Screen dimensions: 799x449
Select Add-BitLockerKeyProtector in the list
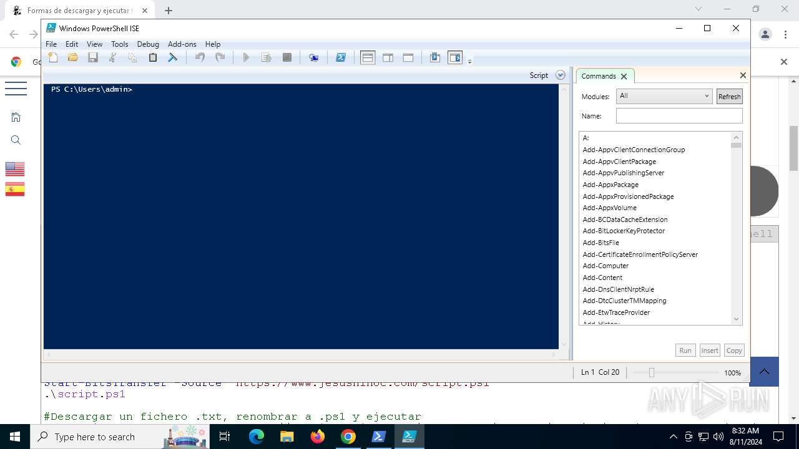click(655, 231)
